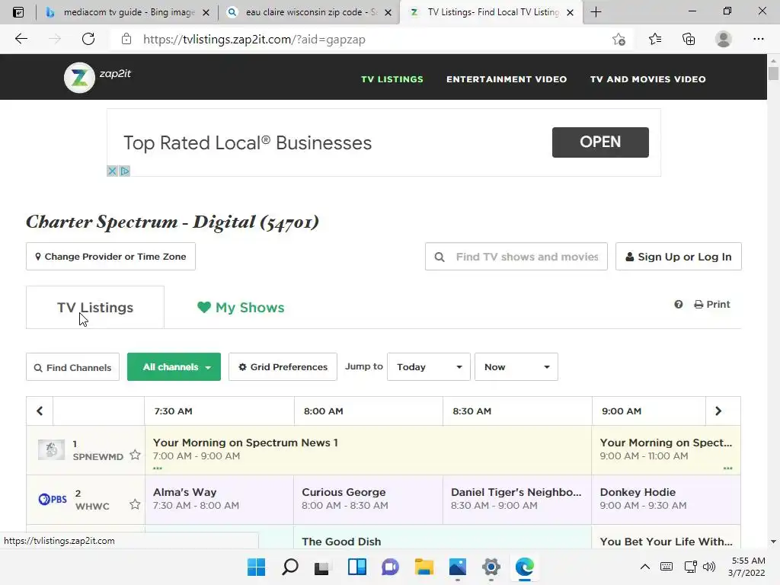Viewport: 780px width, 585px height.
Task: Open the Widgets taskbar icon
Action: click(x=357, y=567)
